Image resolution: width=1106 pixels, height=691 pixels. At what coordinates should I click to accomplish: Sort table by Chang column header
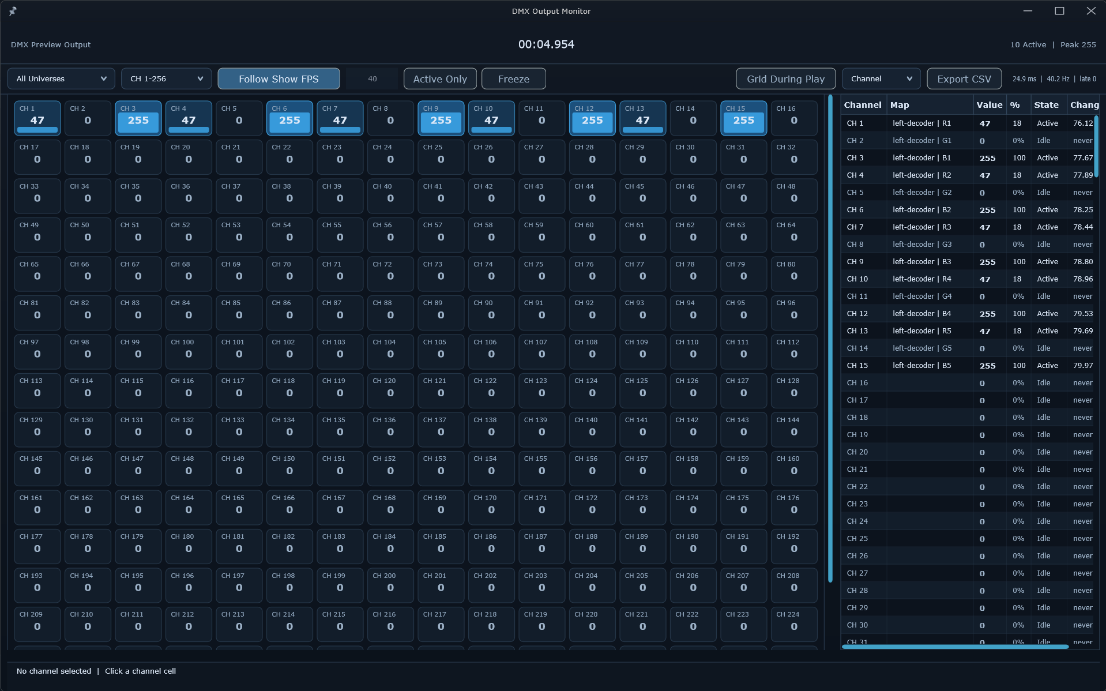(x=1083, y=105)
